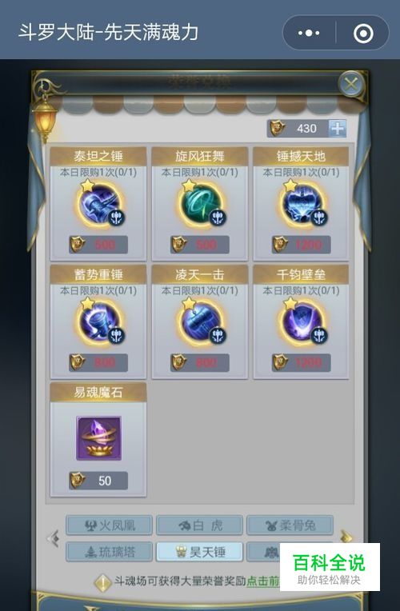Select the 旋风狂舞 green whirlwind icon
The width and height of the screenshot is (400, 611).
(x=200, y=205)
